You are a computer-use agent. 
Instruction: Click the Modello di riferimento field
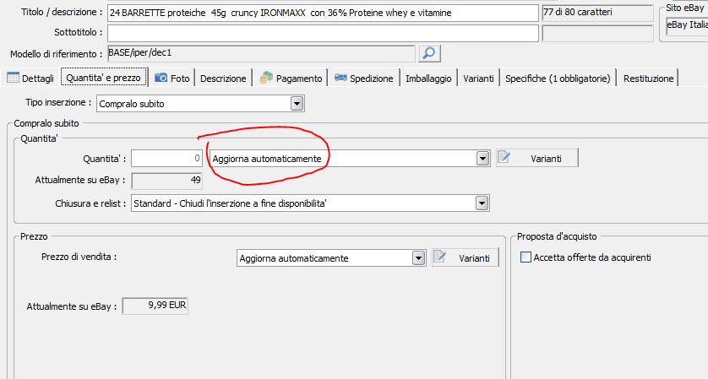click(x=261, y=53)
